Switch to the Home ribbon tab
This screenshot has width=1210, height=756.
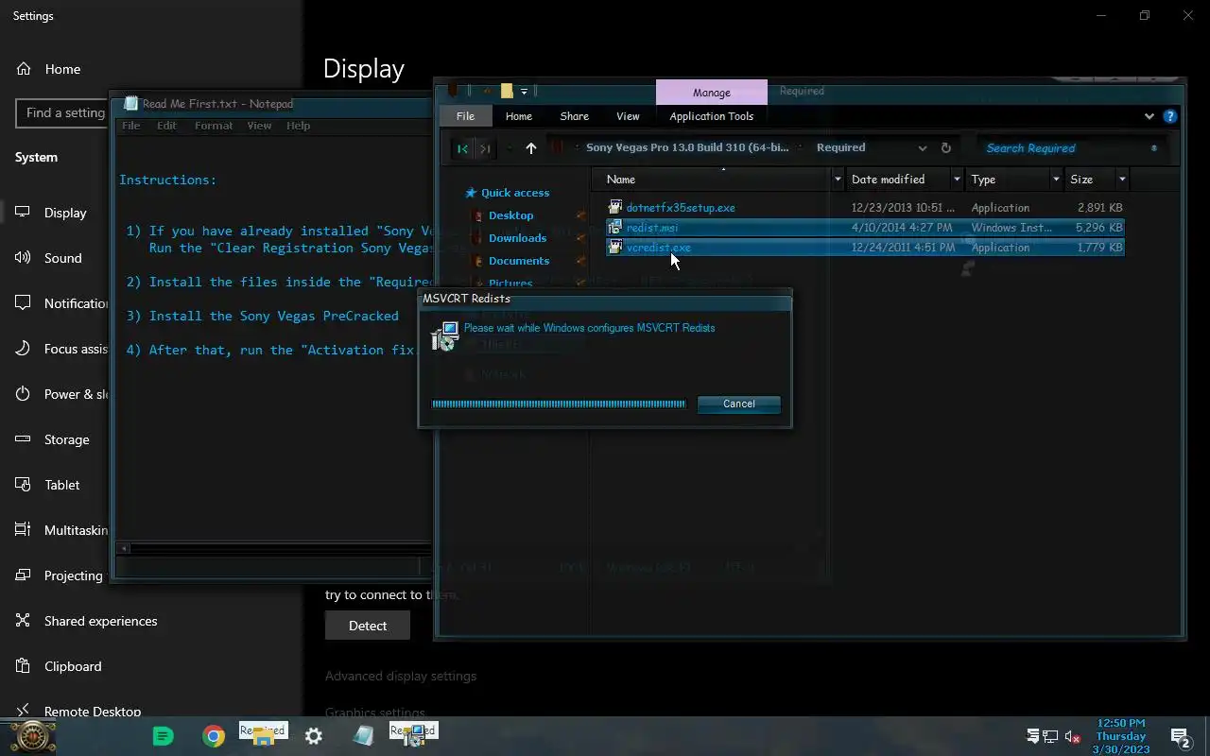[x=518, y=116]
